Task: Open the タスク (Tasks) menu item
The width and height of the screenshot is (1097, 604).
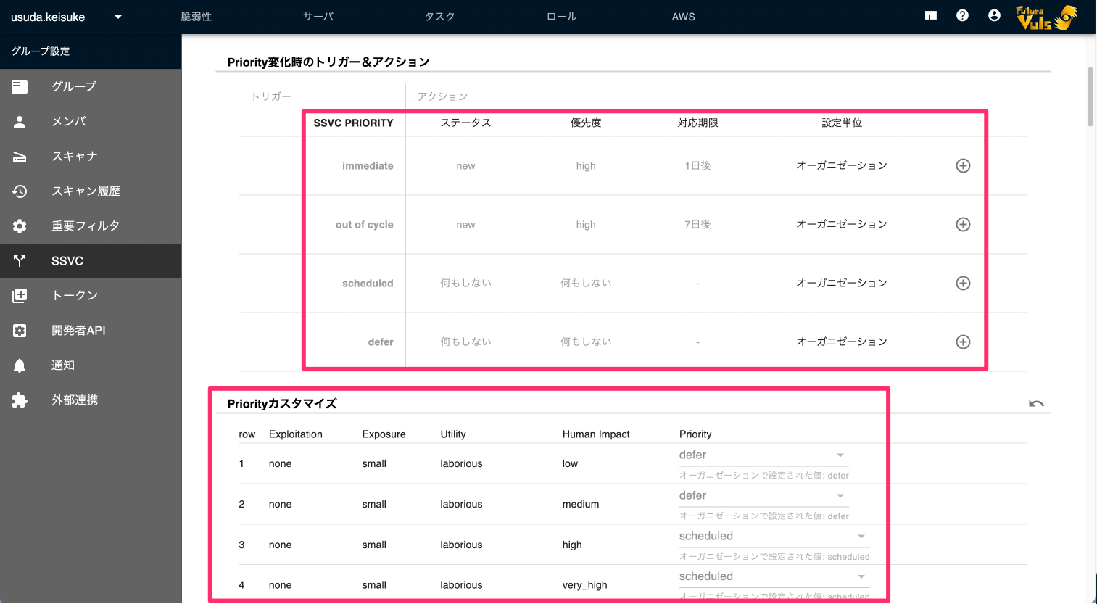Action: tap(439, 15)
